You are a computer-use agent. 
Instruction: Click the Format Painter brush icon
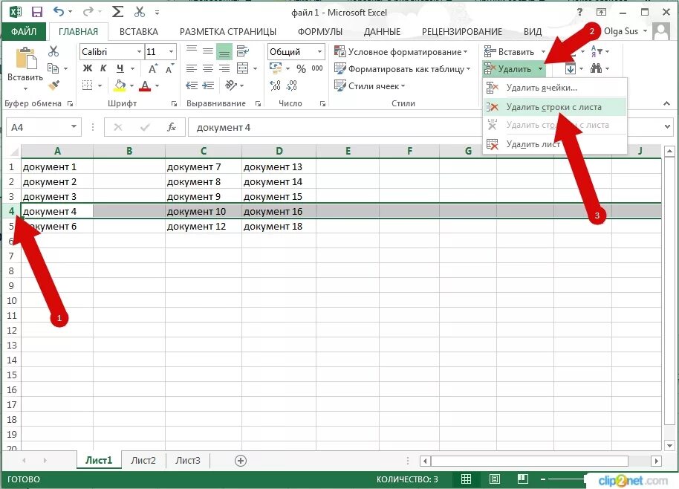(53, 85)
